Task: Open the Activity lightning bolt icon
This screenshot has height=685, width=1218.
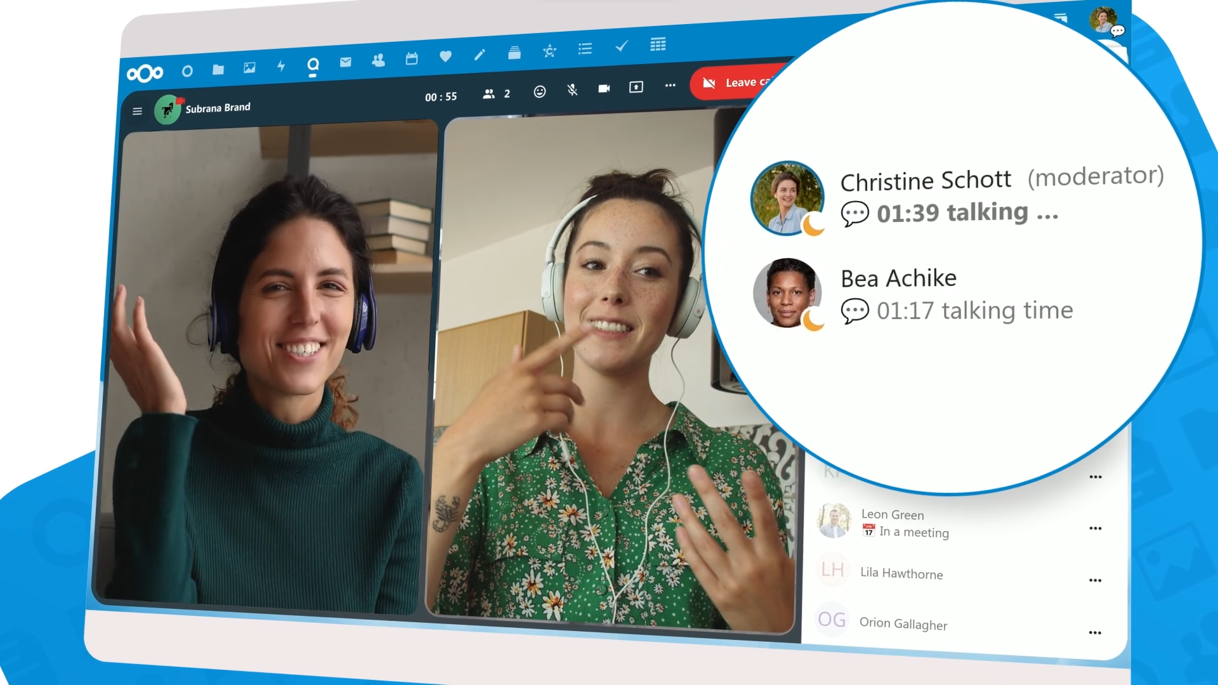Action: click(282, 66)
